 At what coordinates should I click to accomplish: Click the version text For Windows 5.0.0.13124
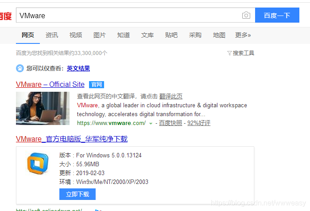(x=109, y=156)
